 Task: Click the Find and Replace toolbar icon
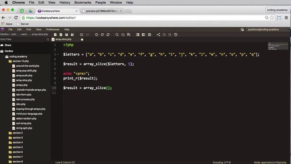123,35
